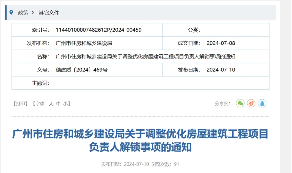
Task: Click publisher value 广州市住房和城乡建设局
Action: coord(84,43)
